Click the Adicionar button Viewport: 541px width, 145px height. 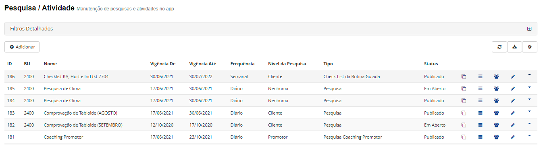[x=22, y=47]
